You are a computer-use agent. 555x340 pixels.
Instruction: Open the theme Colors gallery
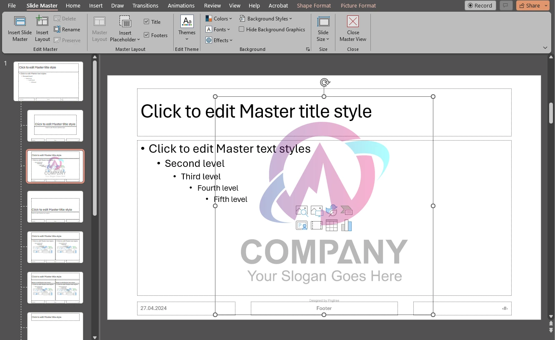click(x=219, y=18)
